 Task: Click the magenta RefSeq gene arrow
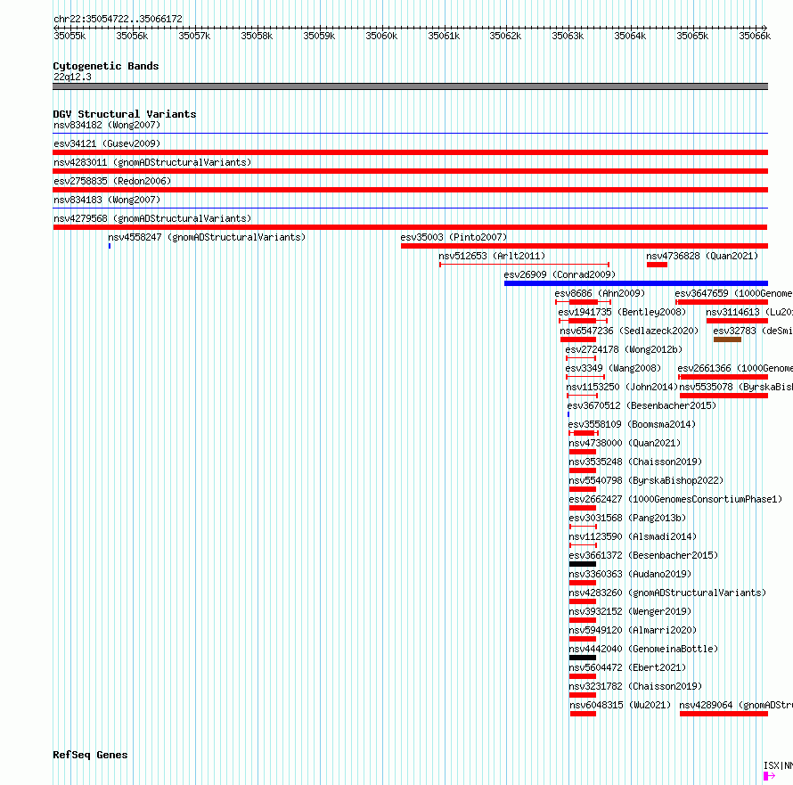click(x=769, y=776)
